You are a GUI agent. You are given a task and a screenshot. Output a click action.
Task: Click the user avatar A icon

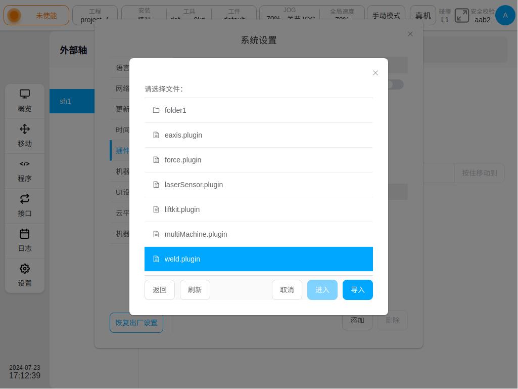pyautogui.click(x=505, y=16)
